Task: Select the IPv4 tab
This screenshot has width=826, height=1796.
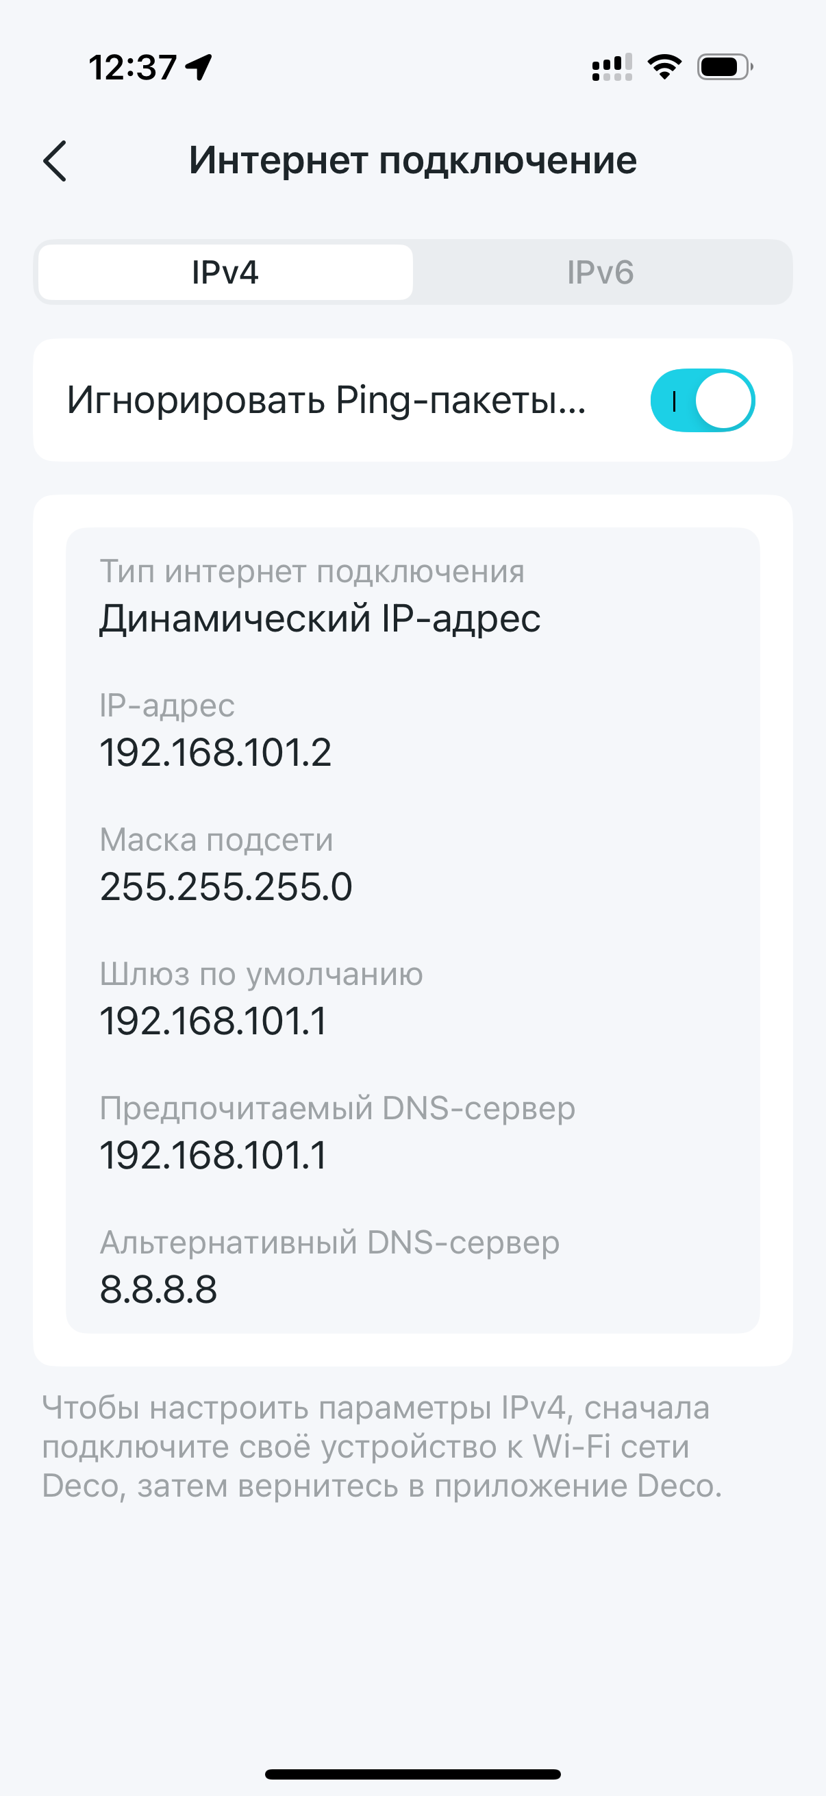Action: (225, 272)
